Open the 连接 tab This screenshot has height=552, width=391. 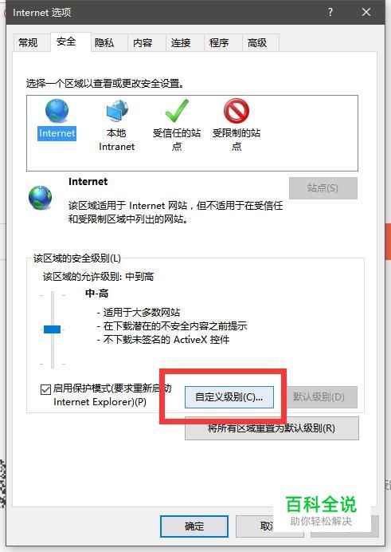pos(181,43)
